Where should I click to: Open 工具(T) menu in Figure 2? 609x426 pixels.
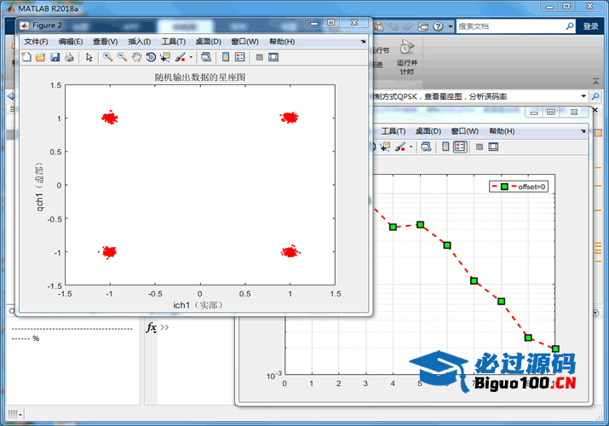(x=174, y=42)
